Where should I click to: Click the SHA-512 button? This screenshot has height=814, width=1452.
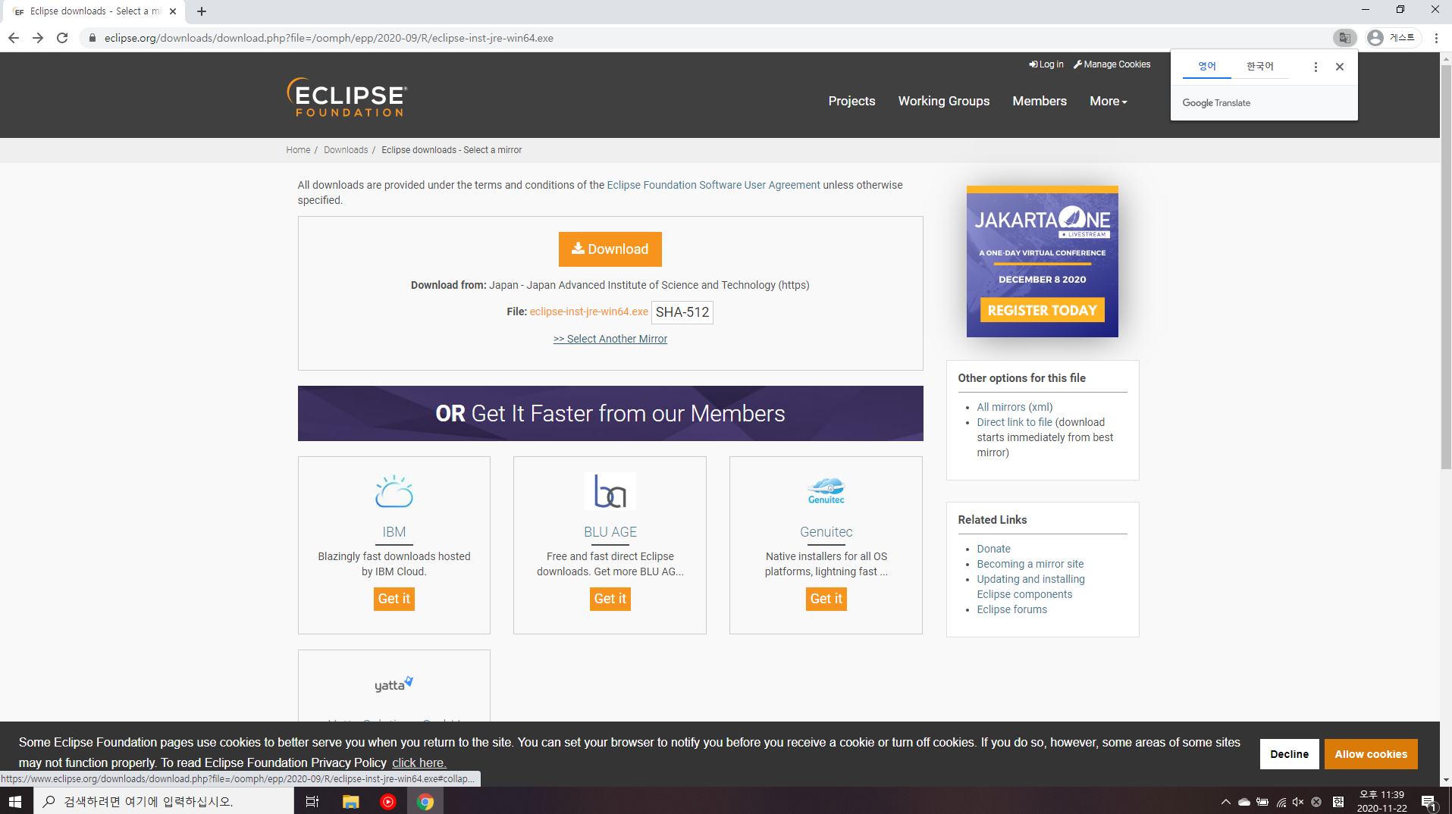click(x=682, y=312)
